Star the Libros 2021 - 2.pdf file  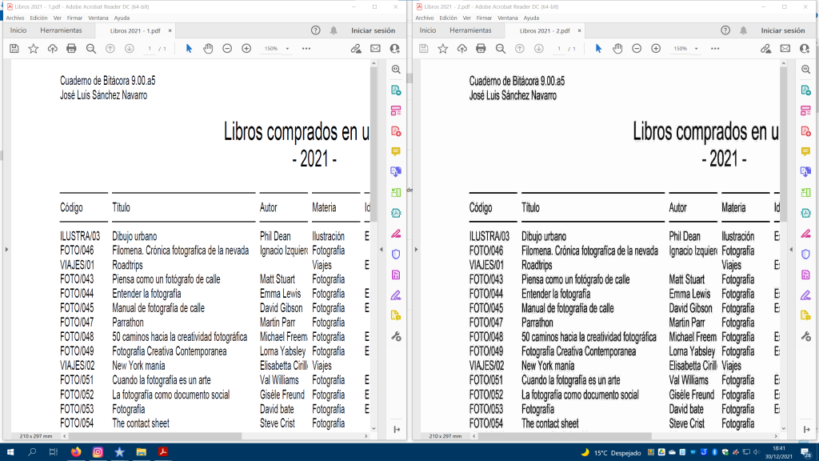[x=442, y=49]
